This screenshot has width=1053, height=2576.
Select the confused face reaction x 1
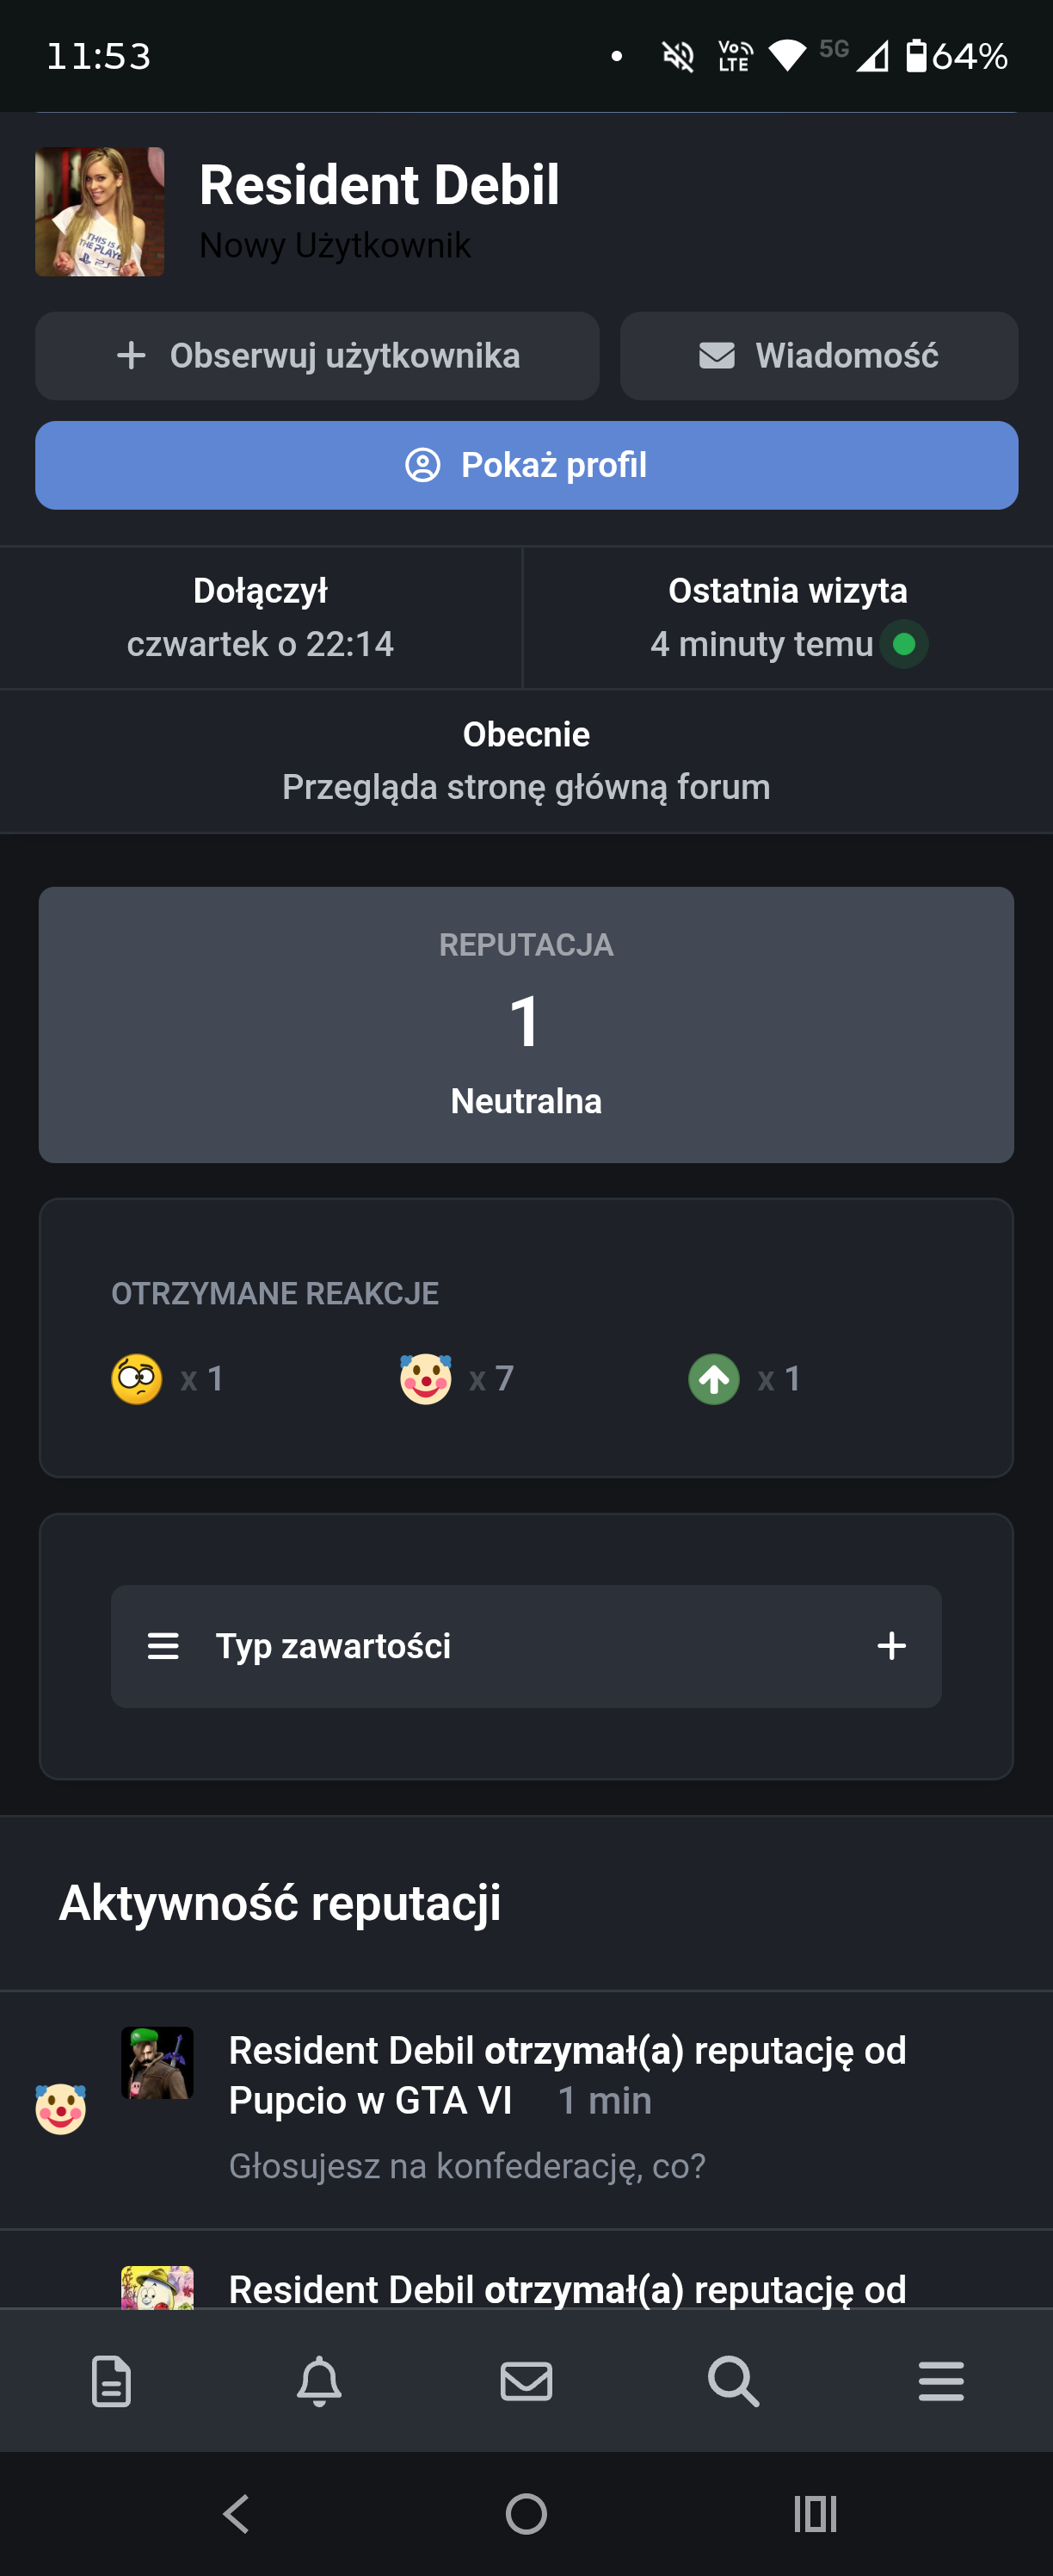[137, 1379]
